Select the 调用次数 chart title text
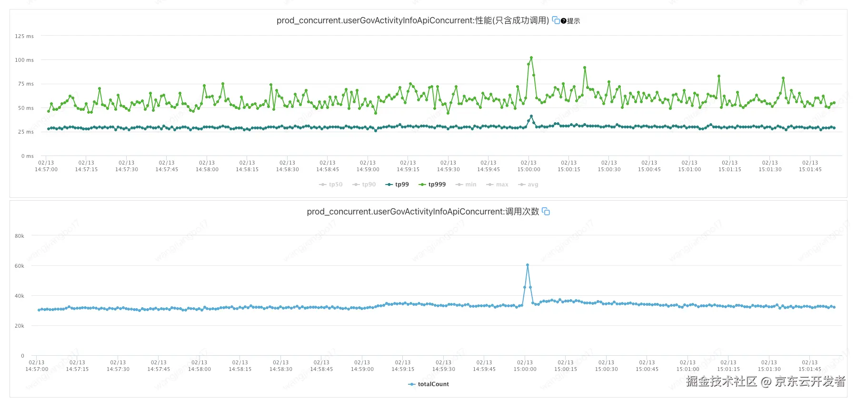 [423, 212]
